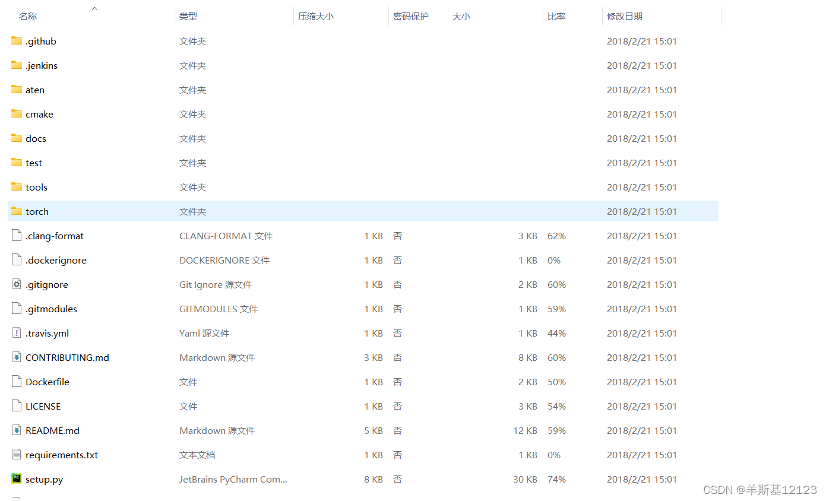Viewport: 826px width, 501px height.
Task: Sort by the 比率 column header
Action: [x=556, y=17]
